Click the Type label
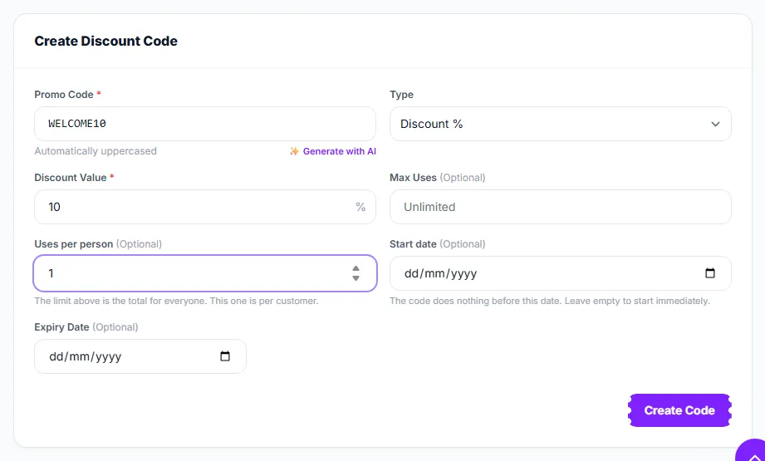This screenshot has width=765, height=461. pyautogui.click(x=401, y=95)
